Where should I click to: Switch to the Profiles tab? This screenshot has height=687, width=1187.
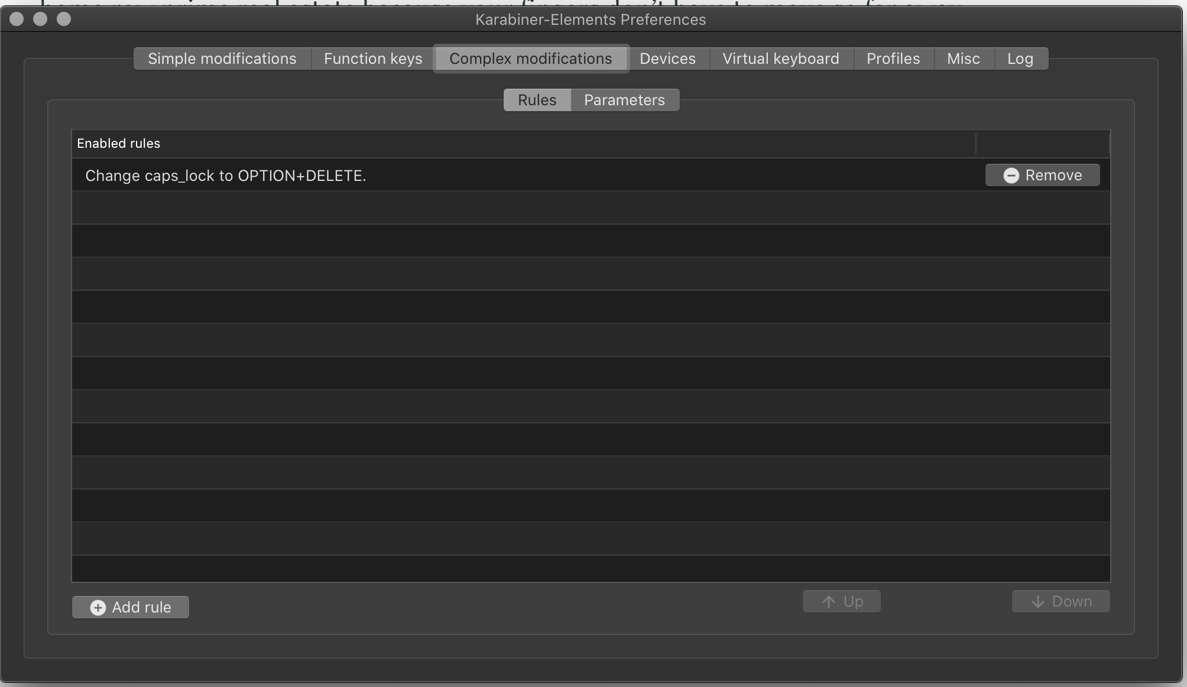893,59
